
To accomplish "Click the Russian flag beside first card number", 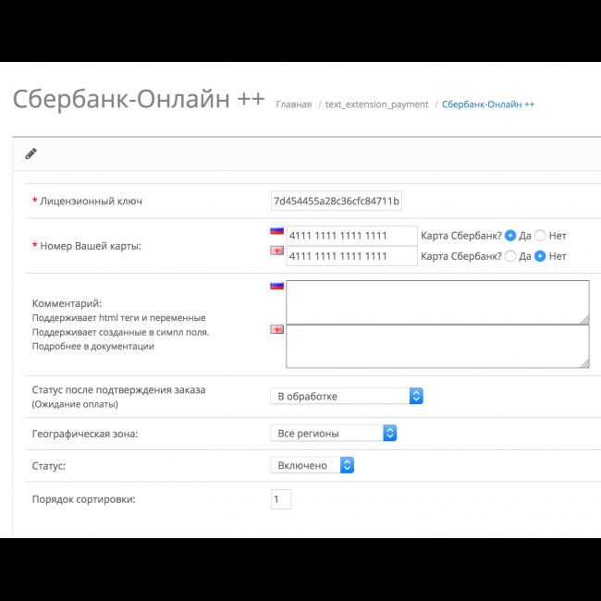I will (x=276, y=231).
